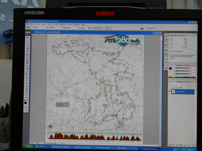
Task: Select the Gradient tool
Action: coord(27,68)
